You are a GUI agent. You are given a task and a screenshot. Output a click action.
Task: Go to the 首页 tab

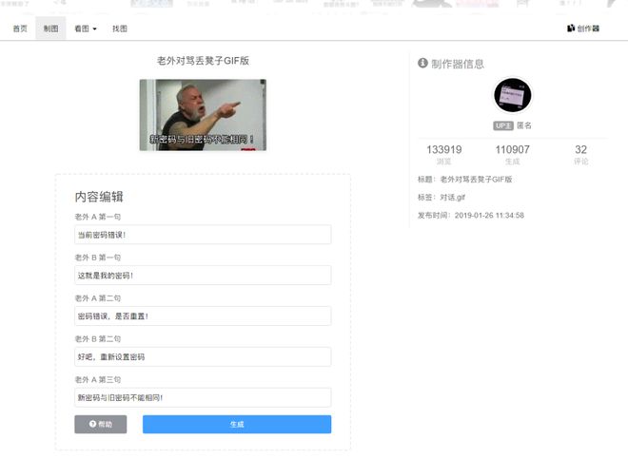[20, 29]
